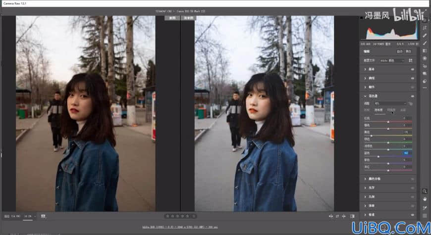Set rating to three stars

[177, 216]
